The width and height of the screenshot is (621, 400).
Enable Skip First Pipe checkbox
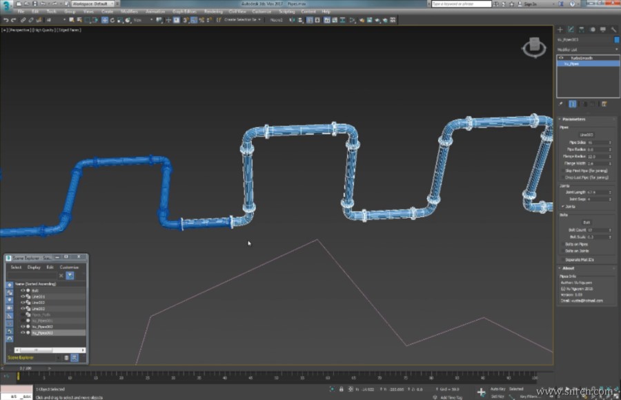(563, 171)
